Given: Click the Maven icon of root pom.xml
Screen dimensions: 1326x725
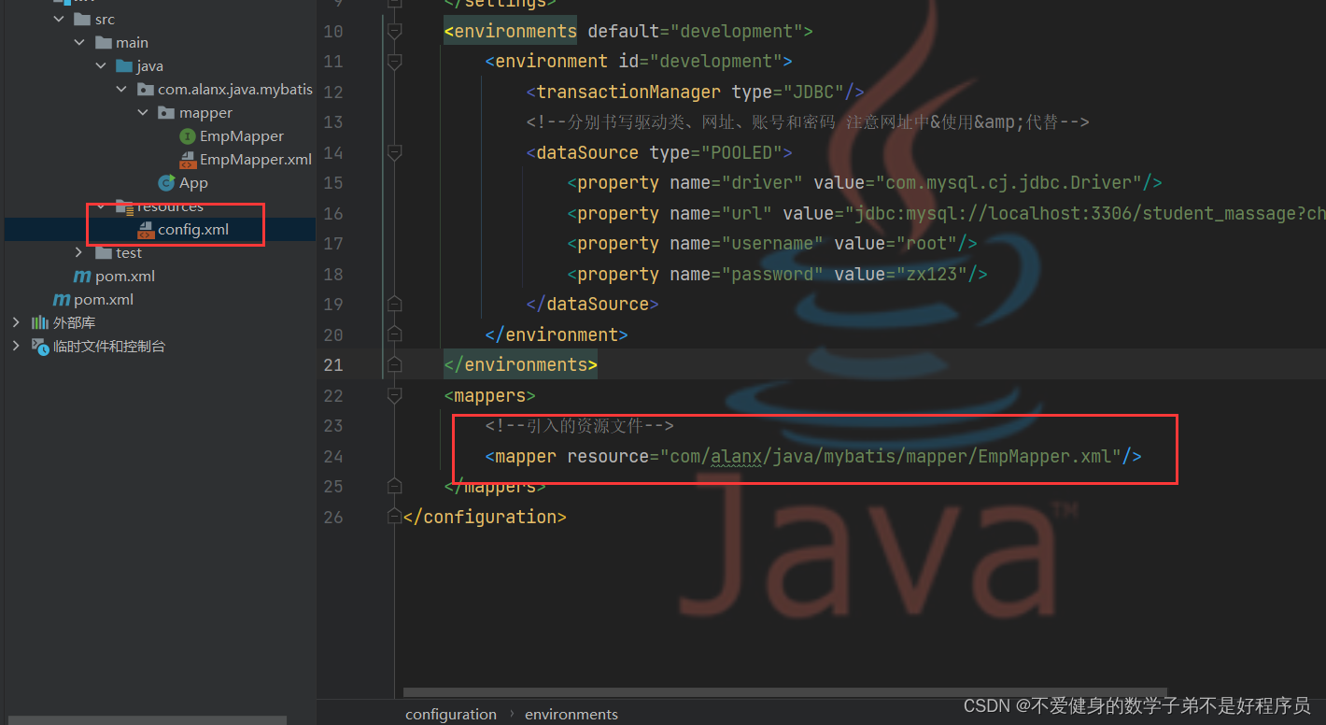Looking at the screenshot, I should point(62,300).
